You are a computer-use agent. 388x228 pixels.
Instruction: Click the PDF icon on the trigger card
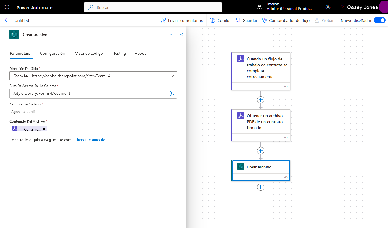(x=241, y=58)
